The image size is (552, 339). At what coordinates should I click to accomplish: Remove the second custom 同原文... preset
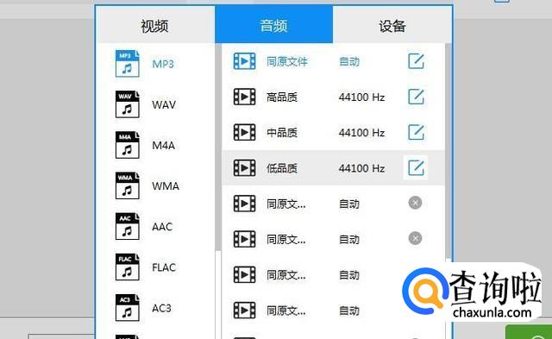click(x=415, y=238)
